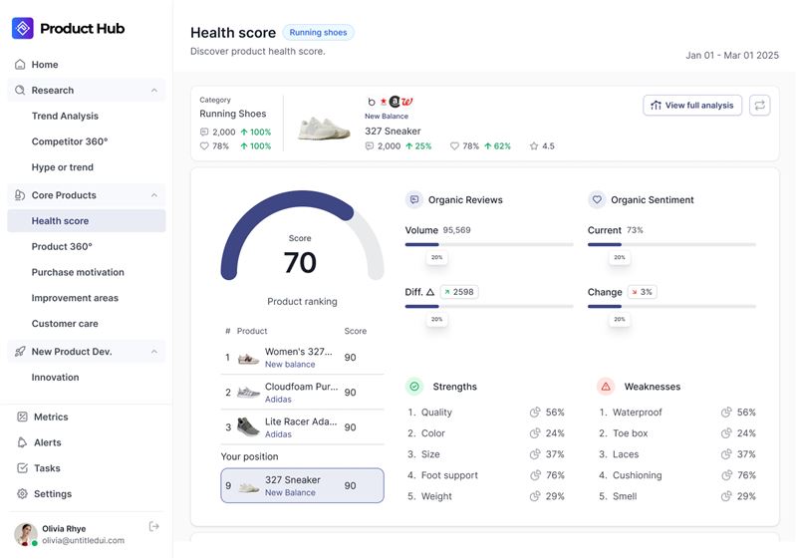Click the Metrics icon
Viewport: 797px width, 560px height.
[22, 418]
